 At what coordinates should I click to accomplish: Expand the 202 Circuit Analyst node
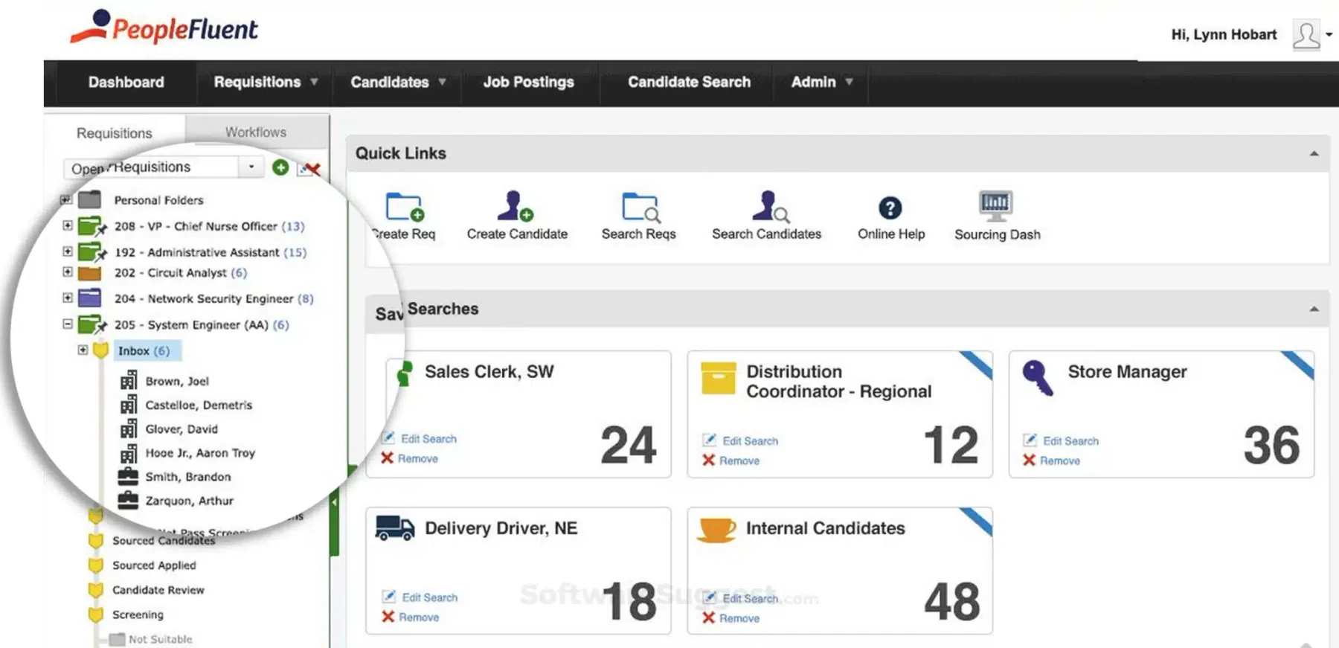(68, 272)
